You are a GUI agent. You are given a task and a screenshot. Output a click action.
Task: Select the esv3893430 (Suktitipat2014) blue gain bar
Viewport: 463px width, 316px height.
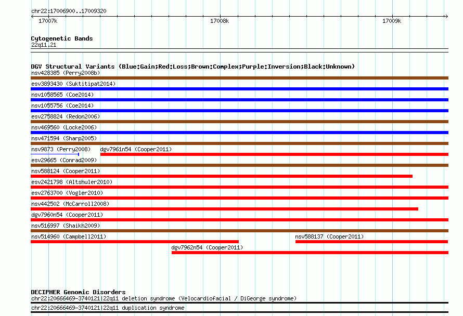(x=239, y=89)
